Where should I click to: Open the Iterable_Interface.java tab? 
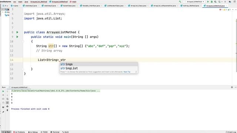pos(91,6)
